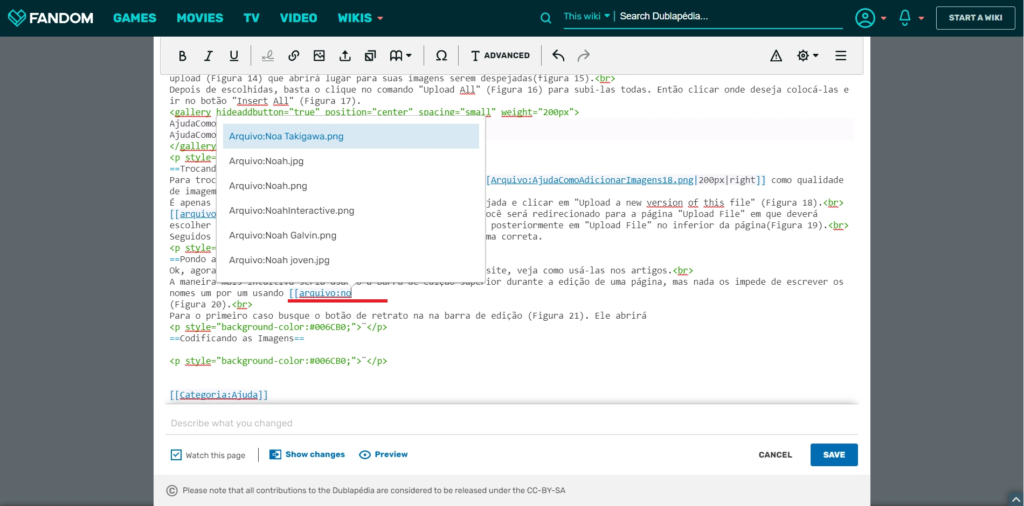Insert a signature

[x=268, y=55]
